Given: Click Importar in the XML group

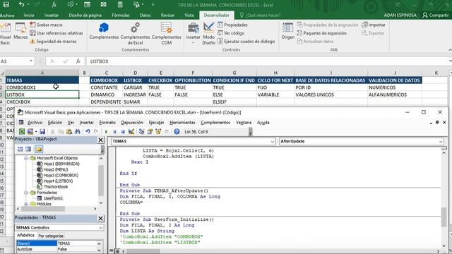Looking at the screenshot, I should 374,25.
